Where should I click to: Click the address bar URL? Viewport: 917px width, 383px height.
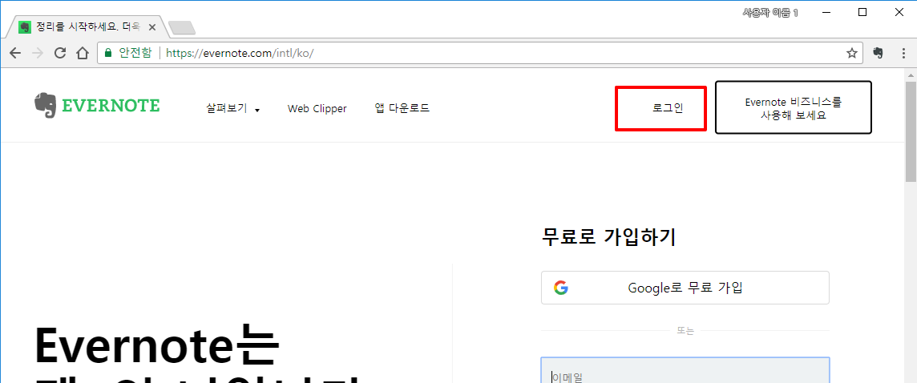pos(240,53)
